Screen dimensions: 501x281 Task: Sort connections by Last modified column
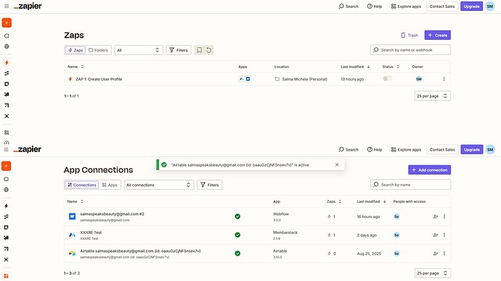pos(371,201)
